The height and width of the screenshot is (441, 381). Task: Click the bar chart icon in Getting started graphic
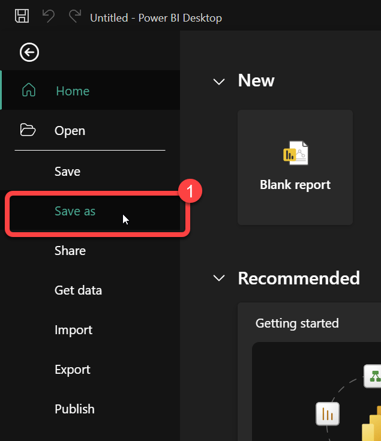coord(328,414)
